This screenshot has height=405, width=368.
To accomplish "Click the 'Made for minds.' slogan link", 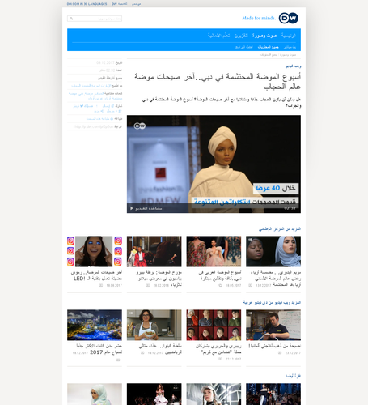I will coord(259,18).
